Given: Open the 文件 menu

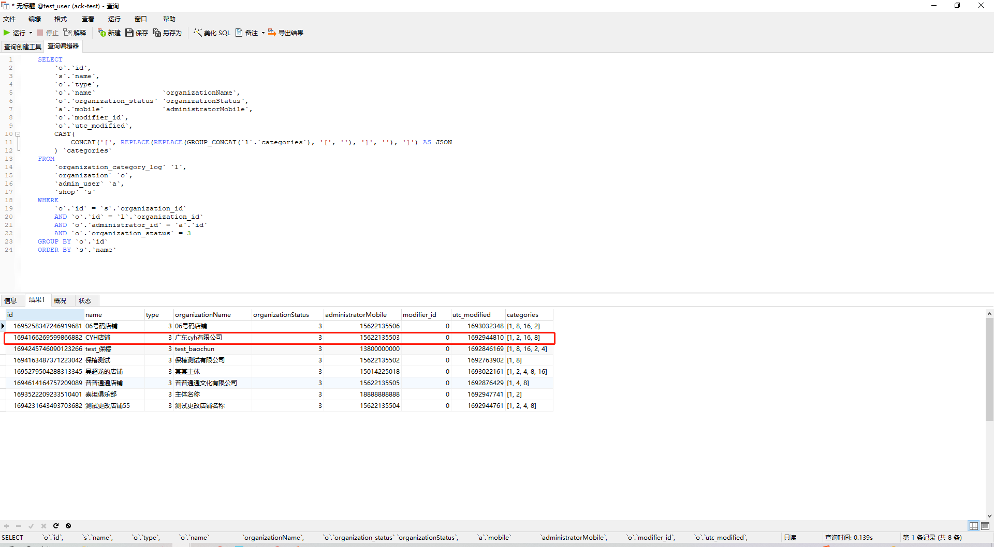Looking at the screenshot, I should pyautogui.click(x=9, y=19).
